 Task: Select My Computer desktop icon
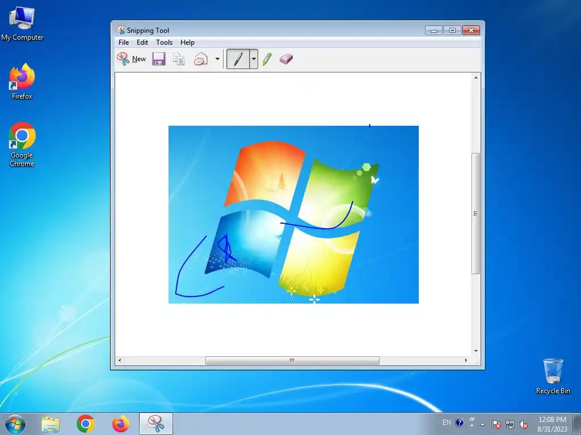click(x=22, y=23)
